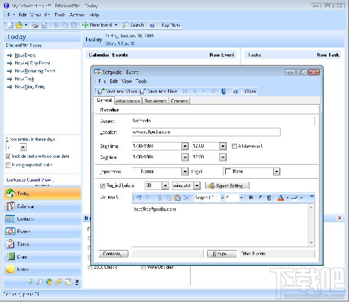Apply bold formatting in the comment editor

tap(251, 197)
